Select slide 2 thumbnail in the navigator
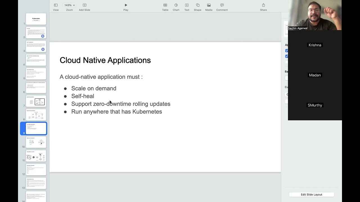The width and height of the screenshot is (360, 202). pos(36,33)
